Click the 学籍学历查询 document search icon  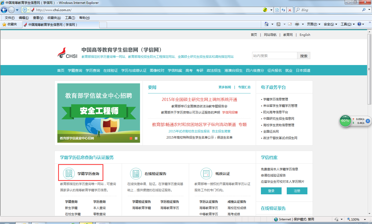[x=69, y=173]
